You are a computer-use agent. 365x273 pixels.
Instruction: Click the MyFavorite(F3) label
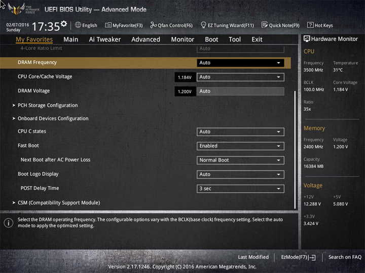point(128,25)
